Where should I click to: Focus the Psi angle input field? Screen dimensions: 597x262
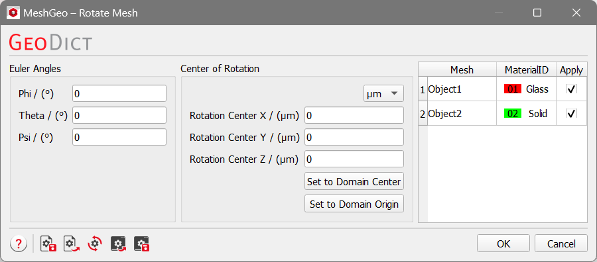(x=119, y=137)
